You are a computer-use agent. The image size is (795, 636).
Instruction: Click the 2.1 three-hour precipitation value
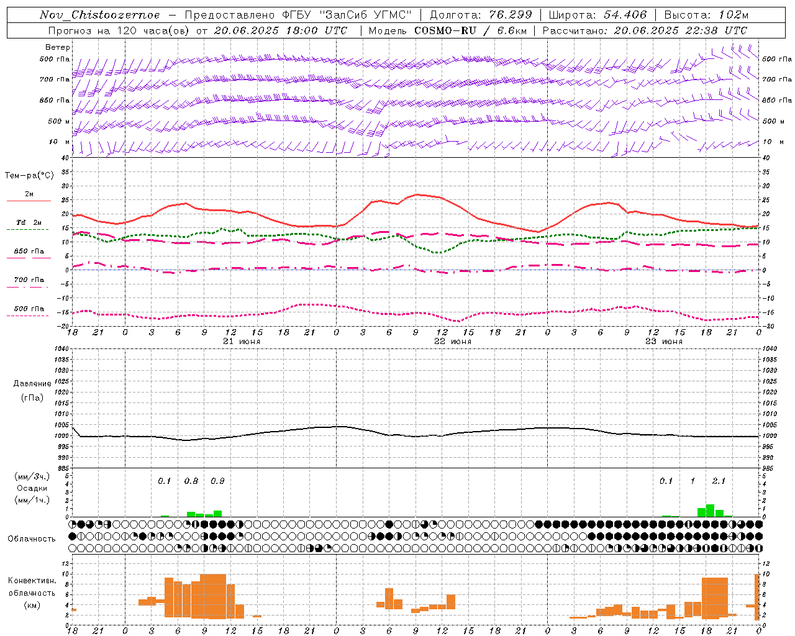click(719, 481)
